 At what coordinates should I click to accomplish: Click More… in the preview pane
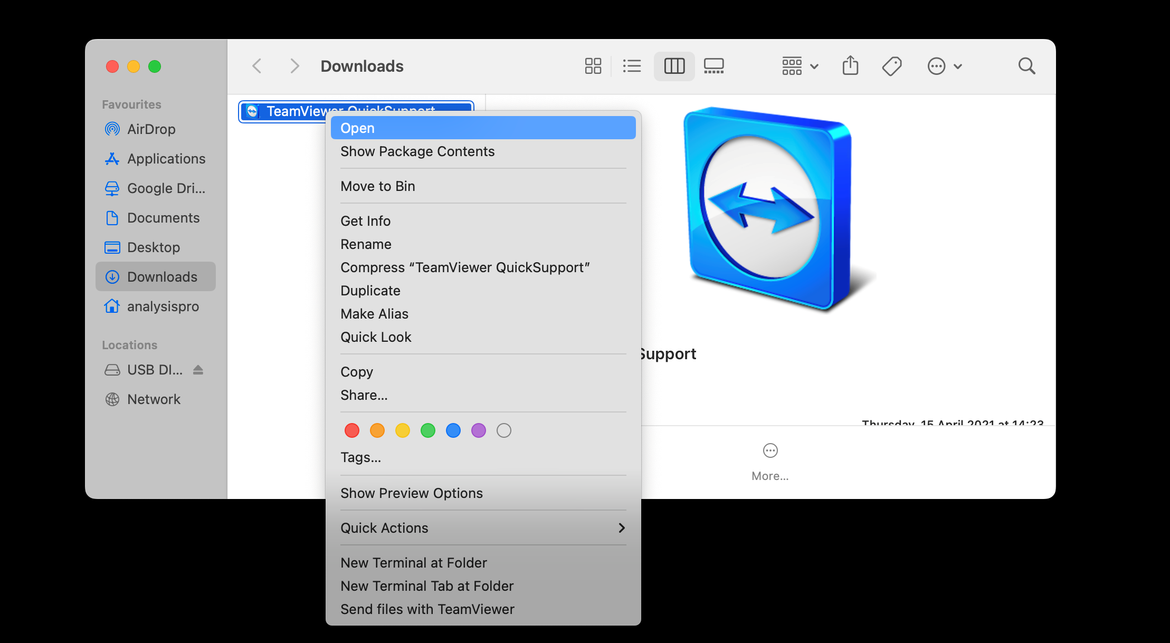(770, 462)
